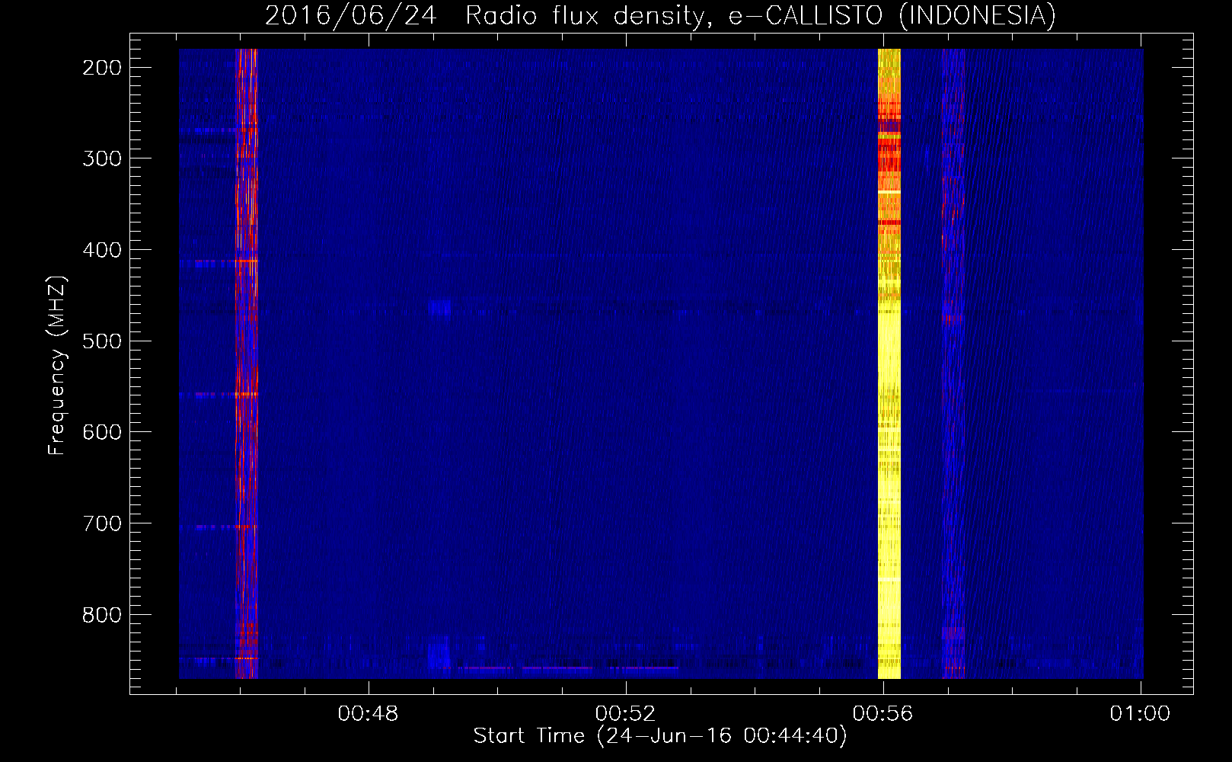1232x762 pixels.
Task: Click the 00:48 time axis label
Action: pyautogui.click(x=369, y=714)
